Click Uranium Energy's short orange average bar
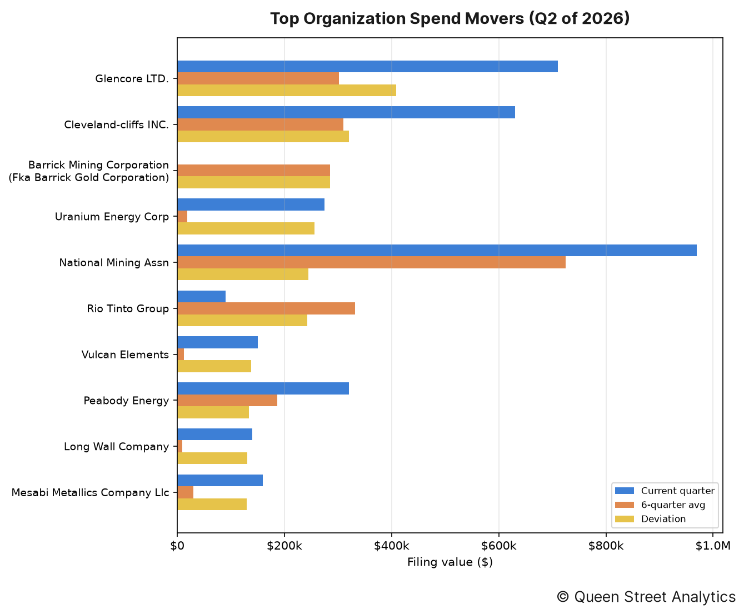Viewport: 744px width, 614px height. coord(182,217)
